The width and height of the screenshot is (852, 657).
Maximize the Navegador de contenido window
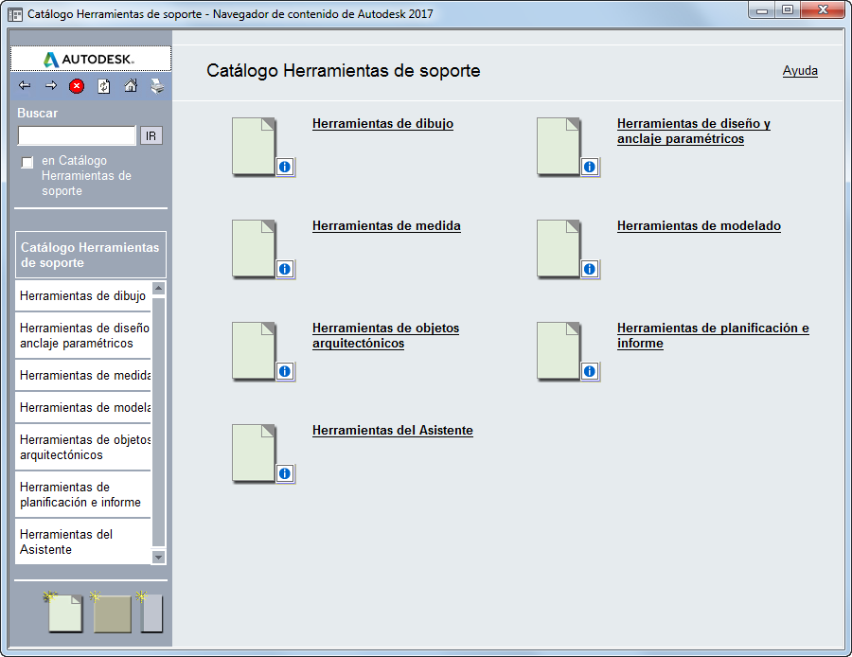(x=788, y=10)
